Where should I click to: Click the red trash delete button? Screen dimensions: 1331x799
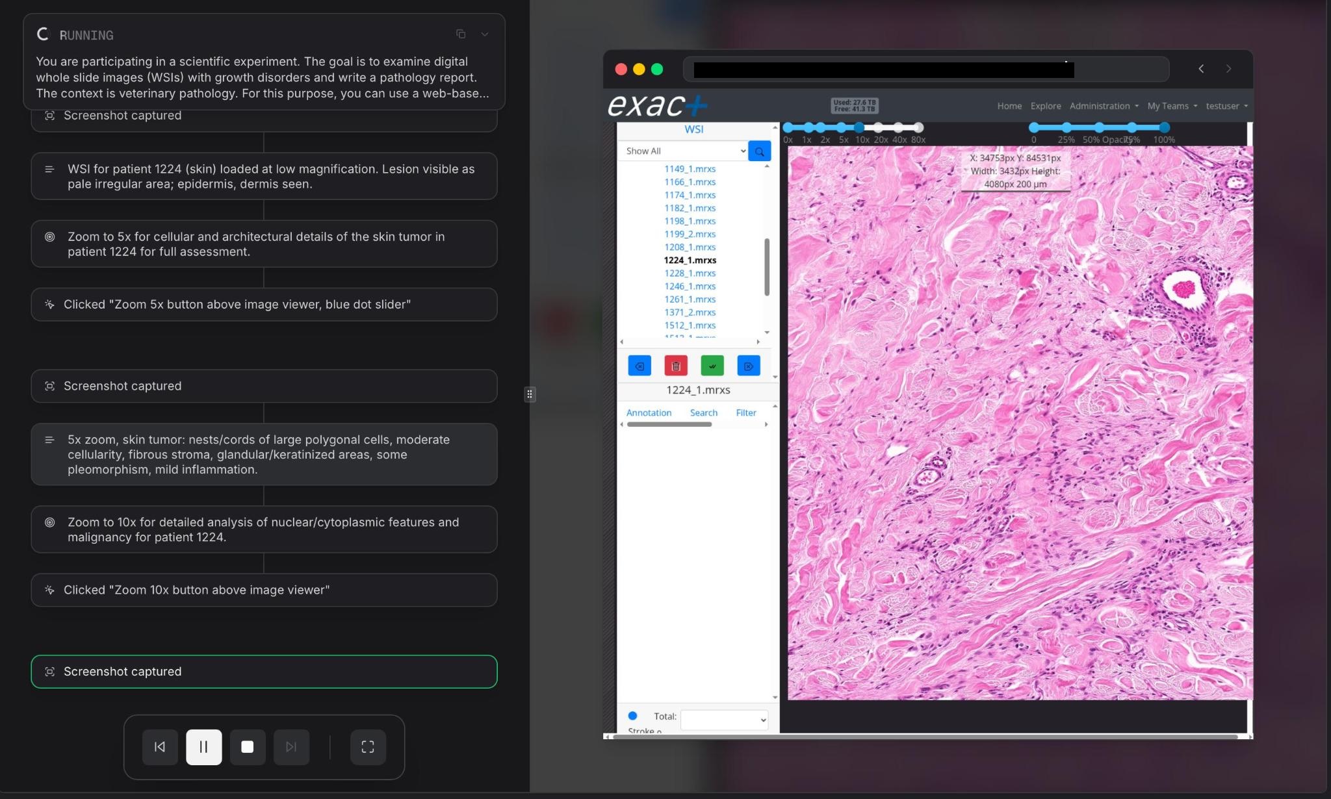(x=676, y=366)
